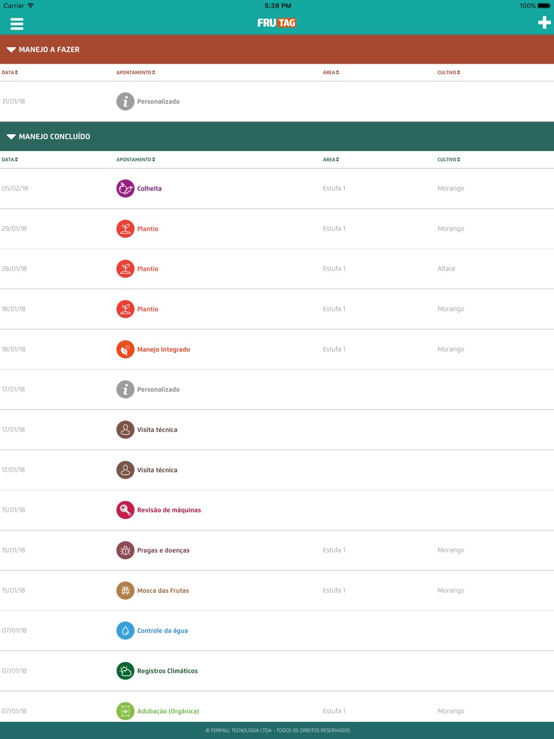554x739 pixels.
Task: Tap Plantio icon for 29/01/18
Action: (x=125, y=229)
